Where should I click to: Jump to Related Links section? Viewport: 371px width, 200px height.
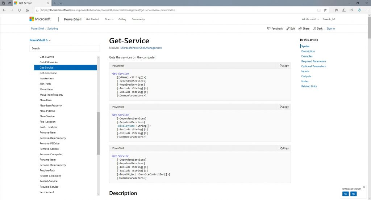pyautogui.click(x=309, y=86)
